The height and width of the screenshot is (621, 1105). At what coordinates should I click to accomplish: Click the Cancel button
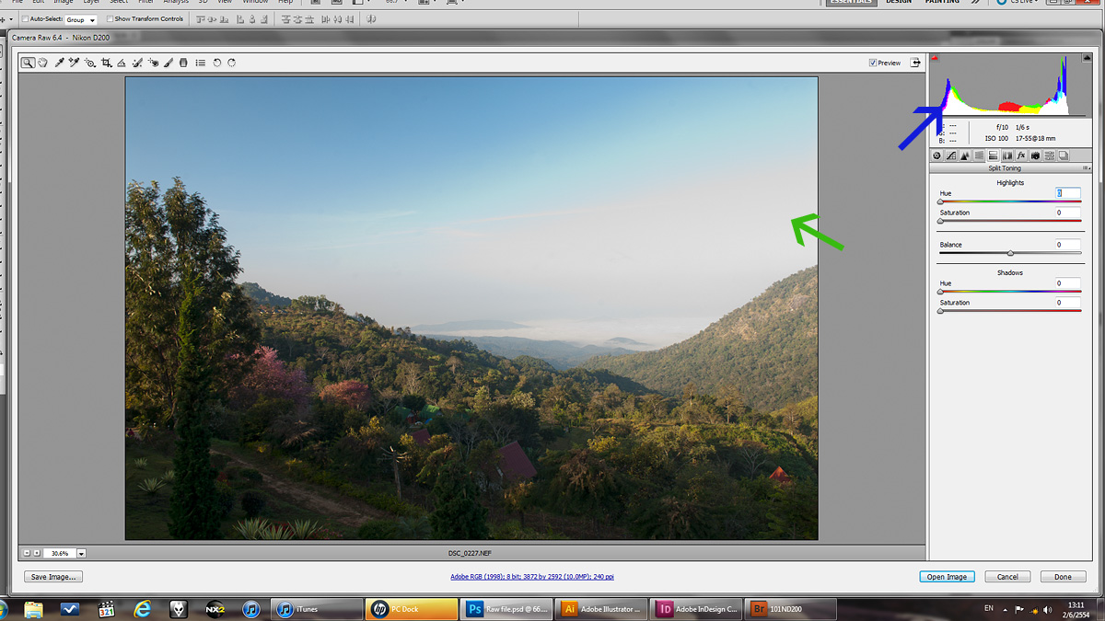(x=1007, y=577)
